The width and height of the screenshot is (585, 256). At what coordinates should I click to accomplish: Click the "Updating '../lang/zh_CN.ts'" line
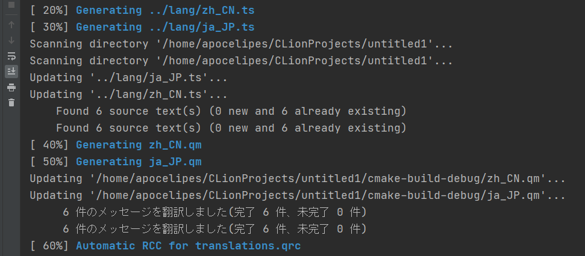pos(128,94)
